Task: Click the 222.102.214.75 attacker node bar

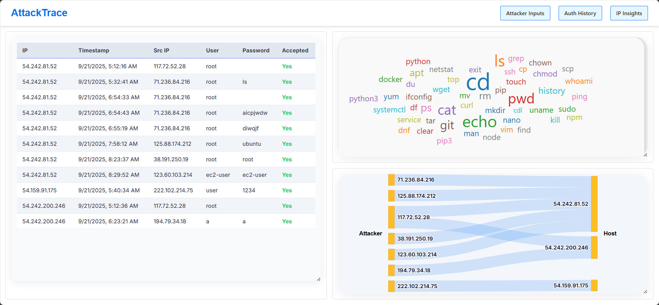Action: [391, 286]
